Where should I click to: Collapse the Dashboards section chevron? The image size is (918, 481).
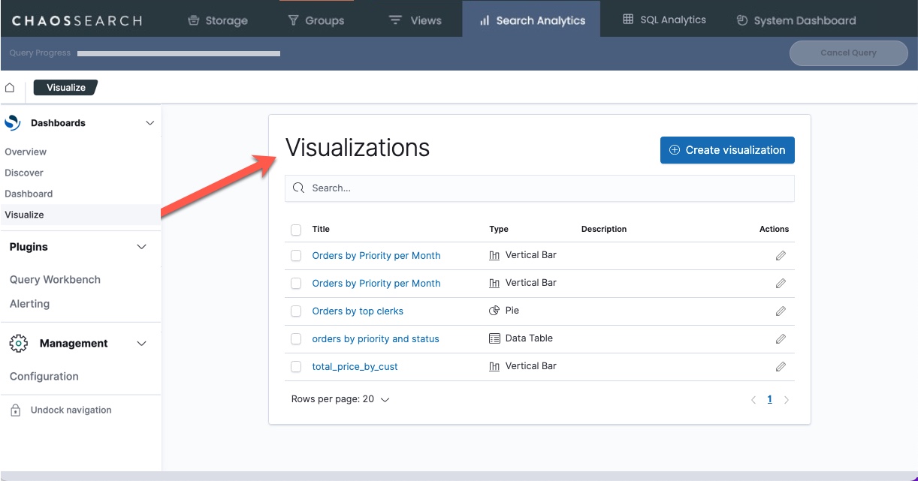click(149, 122)
